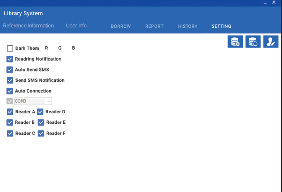Go to the BORROW tab
282x192 pixels.
coord(121,26)
